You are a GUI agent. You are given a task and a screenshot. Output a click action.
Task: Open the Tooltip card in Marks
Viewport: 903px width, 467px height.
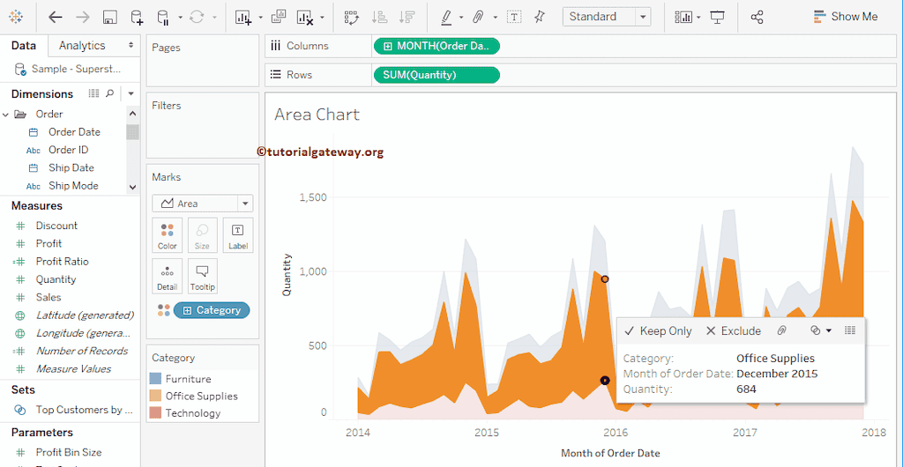202,276
